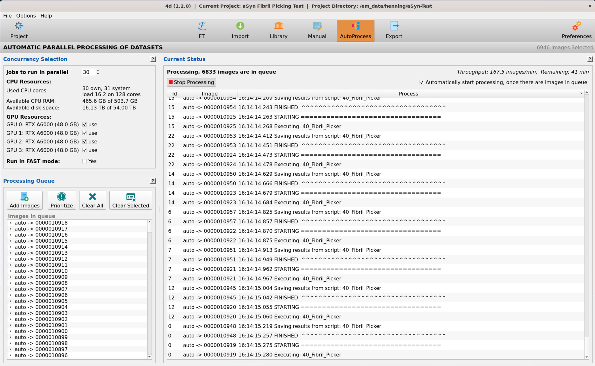The image size is (595, 366).
Task: Click the Prioritize button
Action: (x=62, y=200)
